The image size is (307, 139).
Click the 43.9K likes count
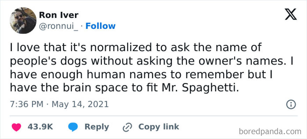40,127
